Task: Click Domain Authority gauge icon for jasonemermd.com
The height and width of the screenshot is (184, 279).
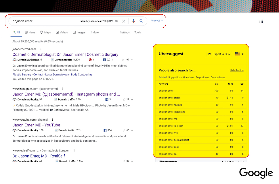Action: [x=14, y=60]
